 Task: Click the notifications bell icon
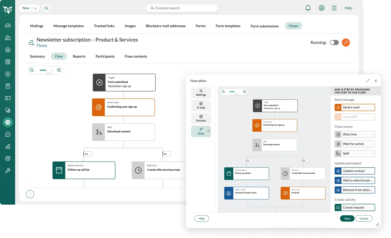point(308,8)
